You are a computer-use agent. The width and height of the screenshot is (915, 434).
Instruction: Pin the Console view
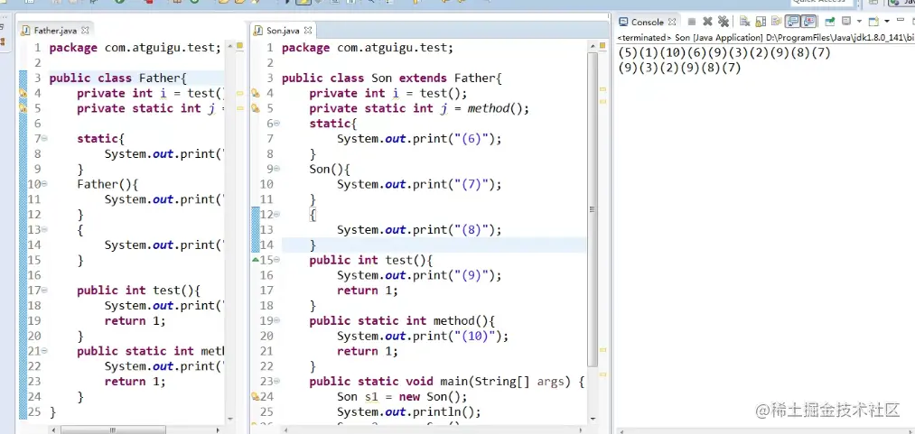(830, 22)
